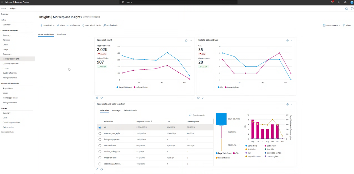Click the page-level thumbs up icon top right
The width and height of the screenshot is (354, 174).
346,8
